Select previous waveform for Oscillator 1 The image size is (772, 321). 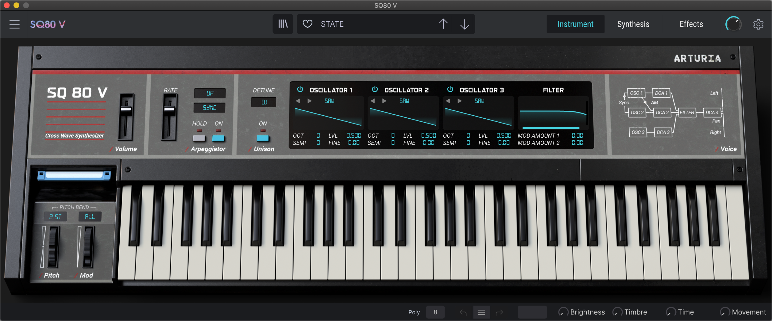[297, 101]
